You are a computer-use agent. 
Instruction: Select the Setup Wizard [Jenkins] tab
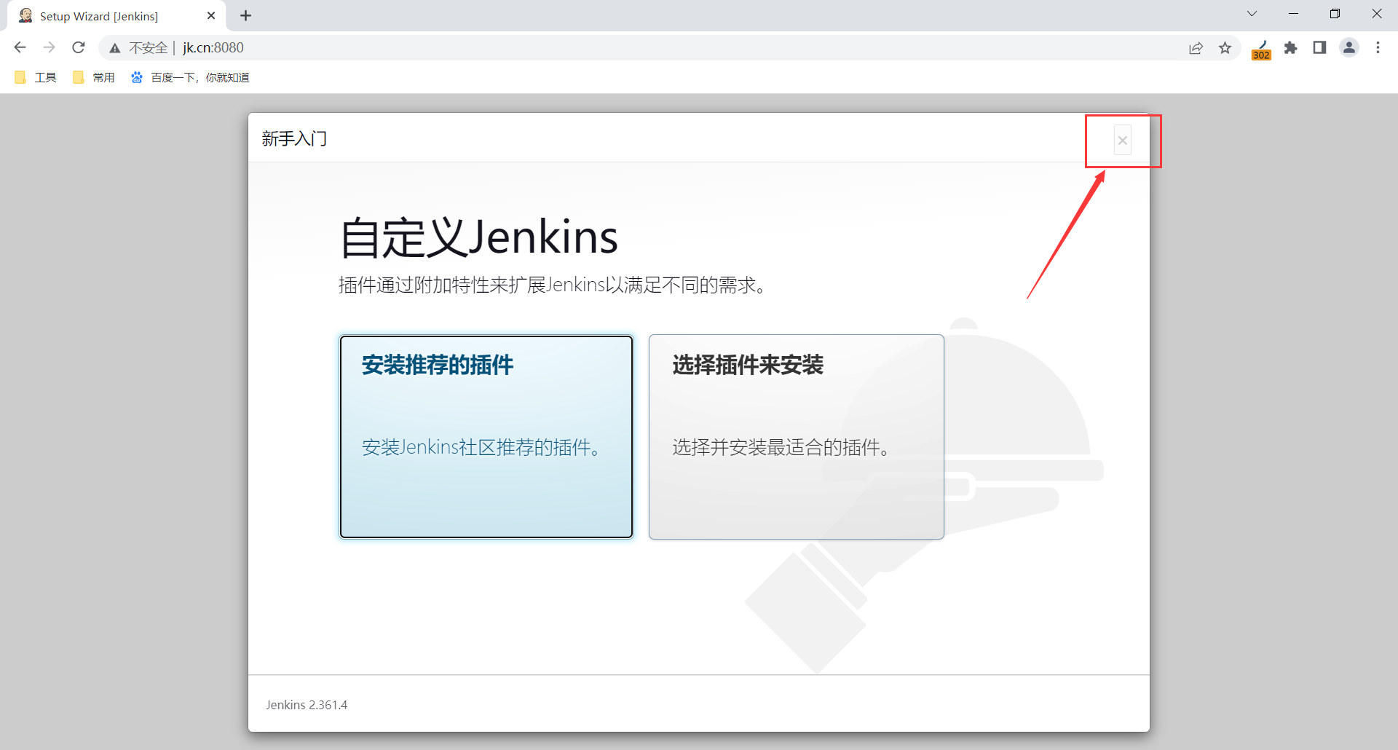pos(116,16)
